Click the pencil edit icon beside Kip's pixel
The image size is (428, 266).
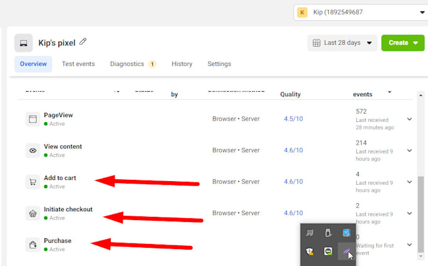[83, 42]
